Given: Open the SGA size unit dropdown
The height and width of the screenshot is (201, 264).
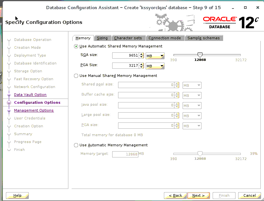Looking at the screenshot, I should pos(155,56).
